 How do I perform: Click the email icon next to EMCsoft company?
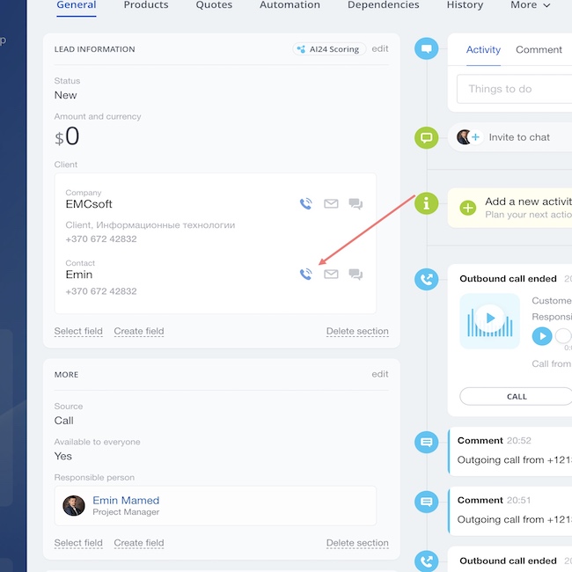331,204
